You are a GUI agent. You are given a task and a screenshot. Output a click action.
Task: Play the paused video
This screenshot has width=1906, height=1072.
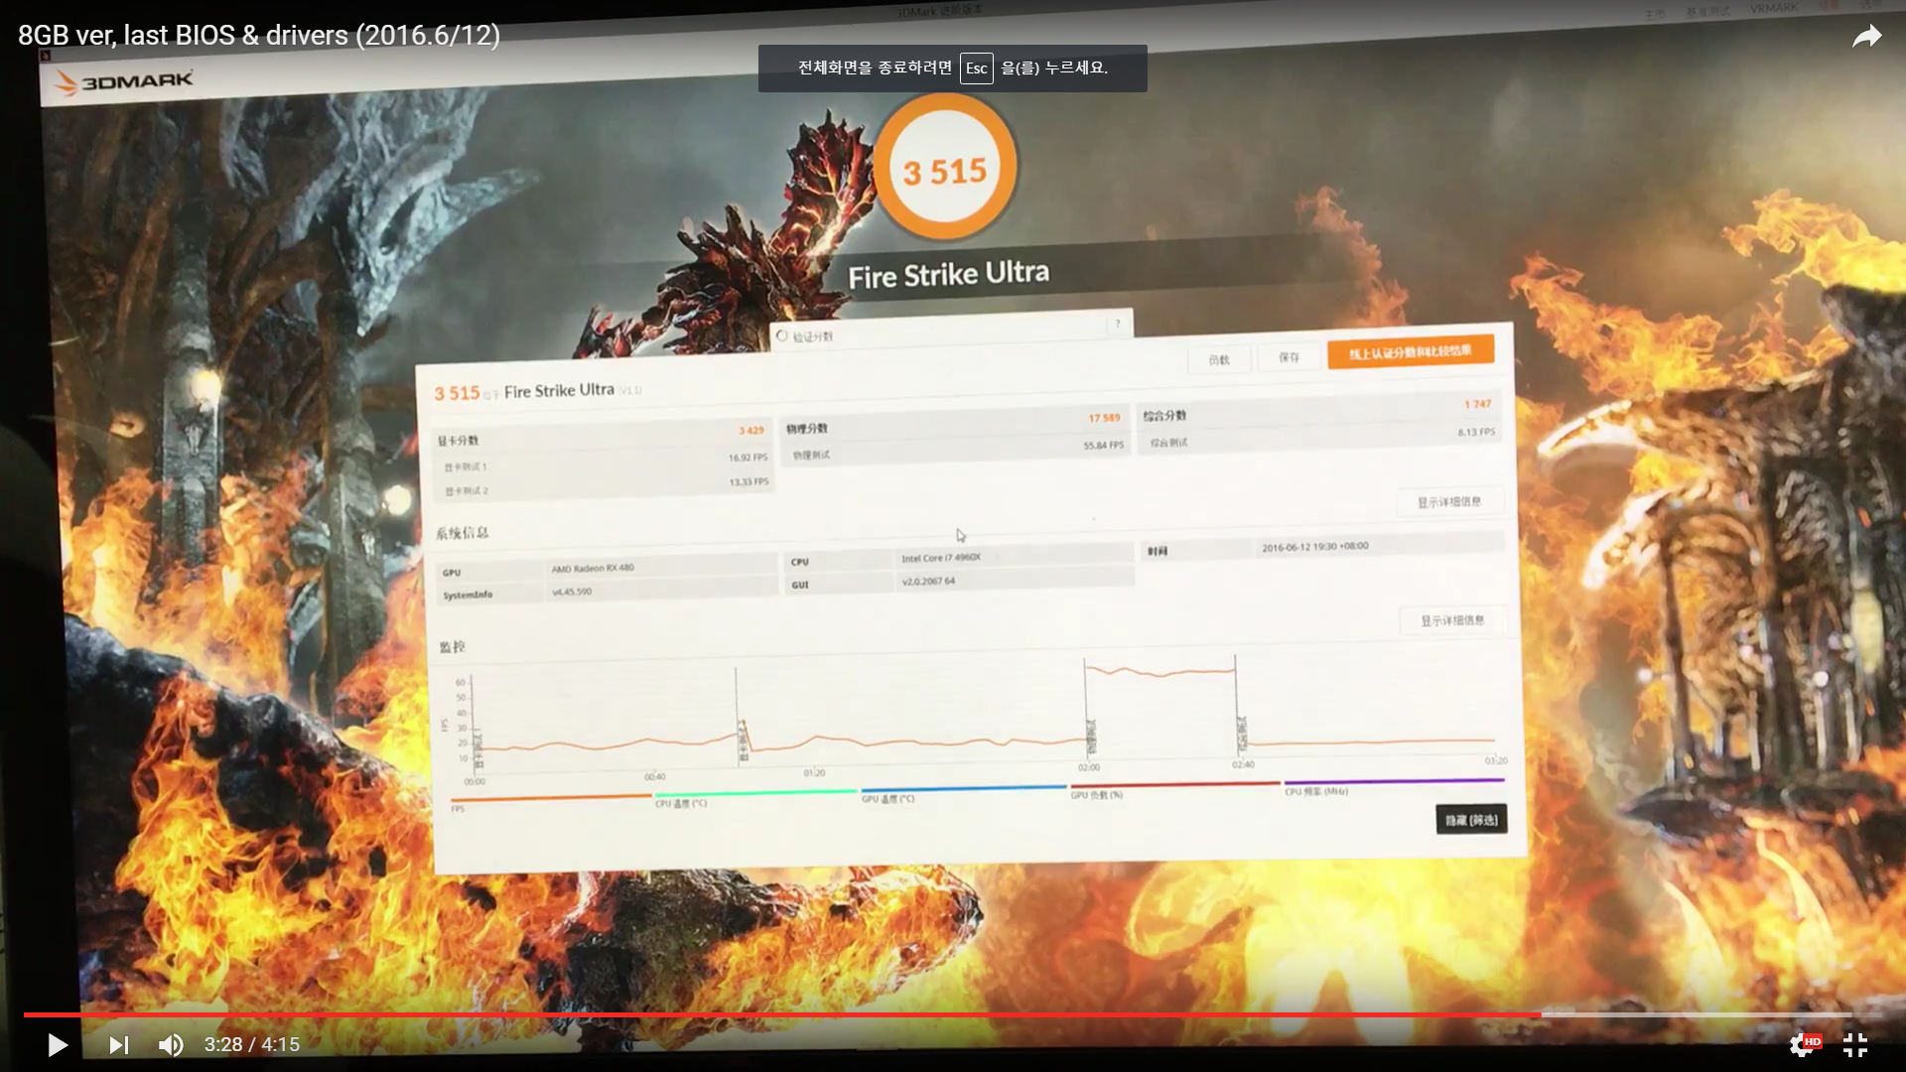coord(58,1044)
